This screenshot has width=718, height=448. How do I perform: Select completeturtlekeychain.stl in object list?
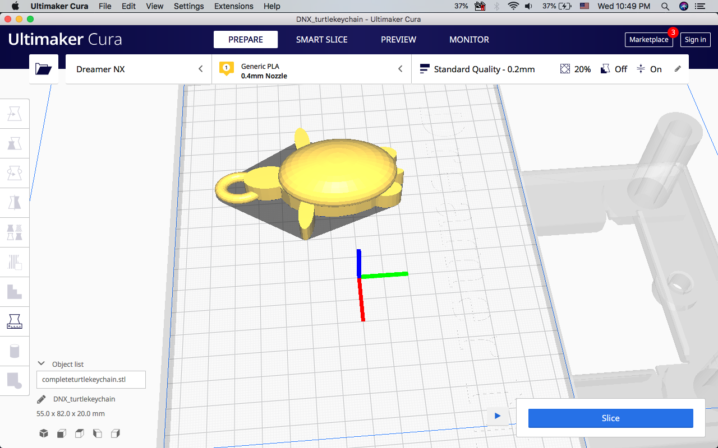(x=91, y=380)
